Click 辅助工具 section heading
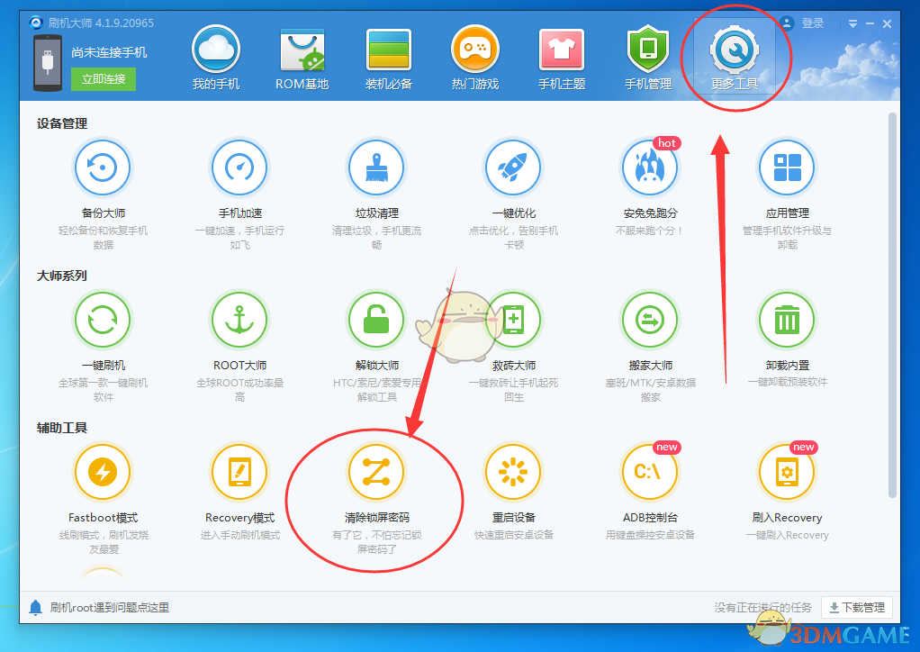Viewport: 920px width, 652px height. tap(61, 428)
